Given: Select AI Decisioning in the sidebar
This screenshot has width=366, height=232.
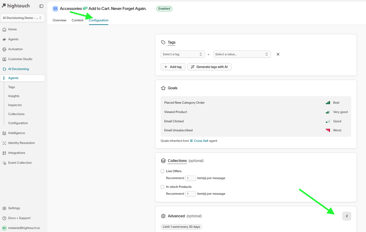Looking at the screenshot, I should click(18, 69).
